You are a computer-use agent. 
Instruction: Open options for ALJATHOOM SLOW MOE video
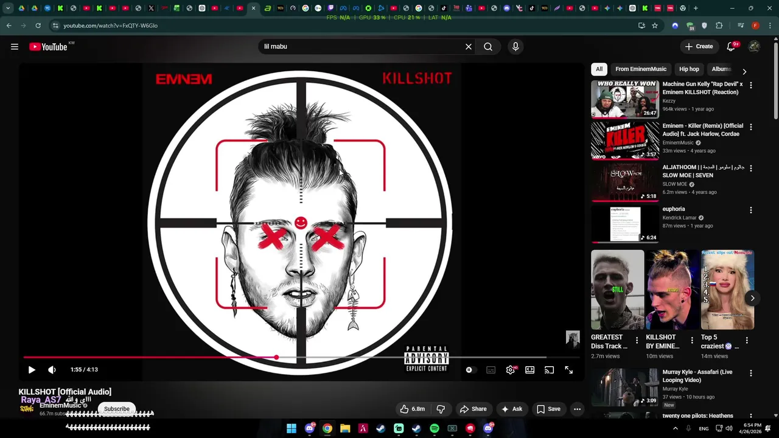pos(750,169)
